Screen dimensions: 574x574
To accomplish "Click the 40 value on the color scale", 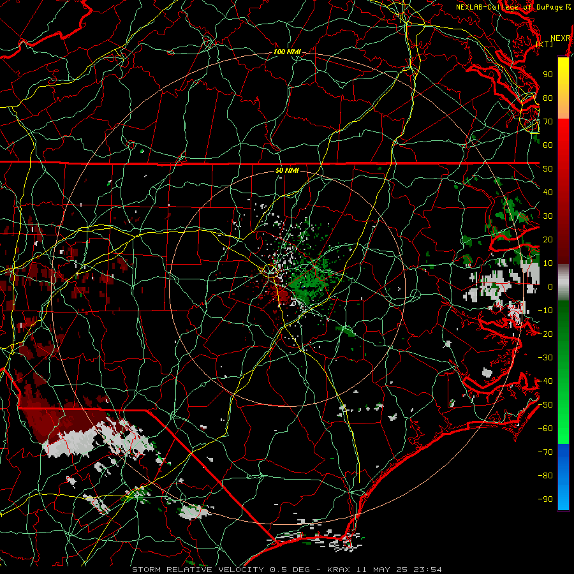I will coord(548,192).
